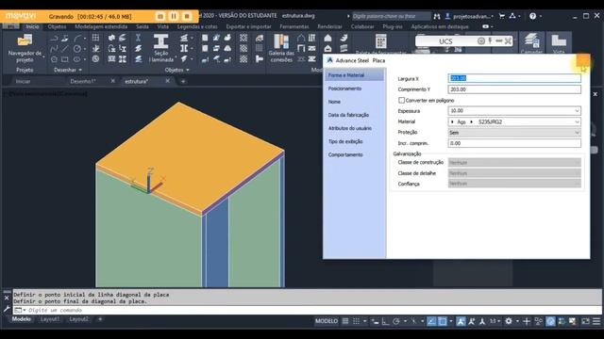Toggle grid display in the status bar

pyautogui.click(x=345, y=321)
